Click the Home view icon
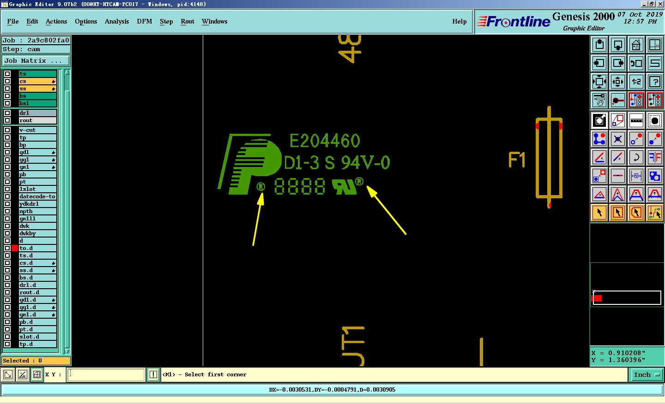 [x=636, y=45]
